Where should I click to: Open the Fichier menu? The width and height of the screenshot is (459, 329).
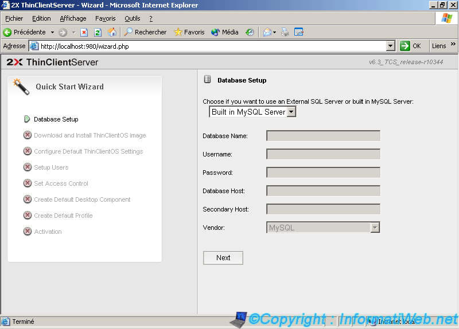click(14, 18)
